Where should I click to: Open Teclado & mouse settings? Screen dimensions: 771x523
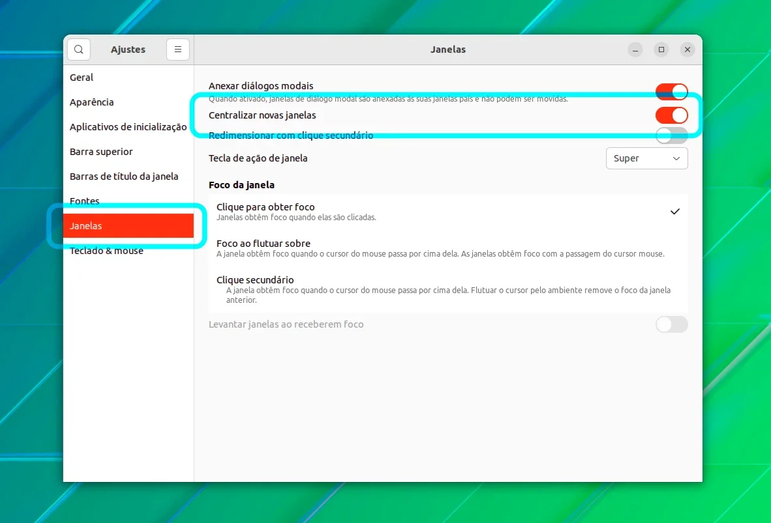coord(128,251)
